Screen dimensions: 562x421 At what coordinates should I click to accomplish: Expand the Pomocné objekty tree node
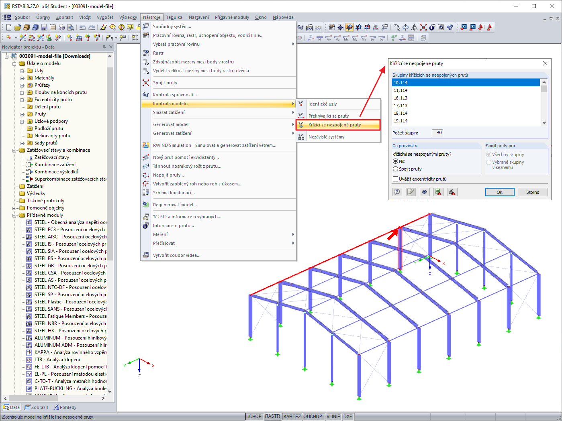(x=14, y=208)
